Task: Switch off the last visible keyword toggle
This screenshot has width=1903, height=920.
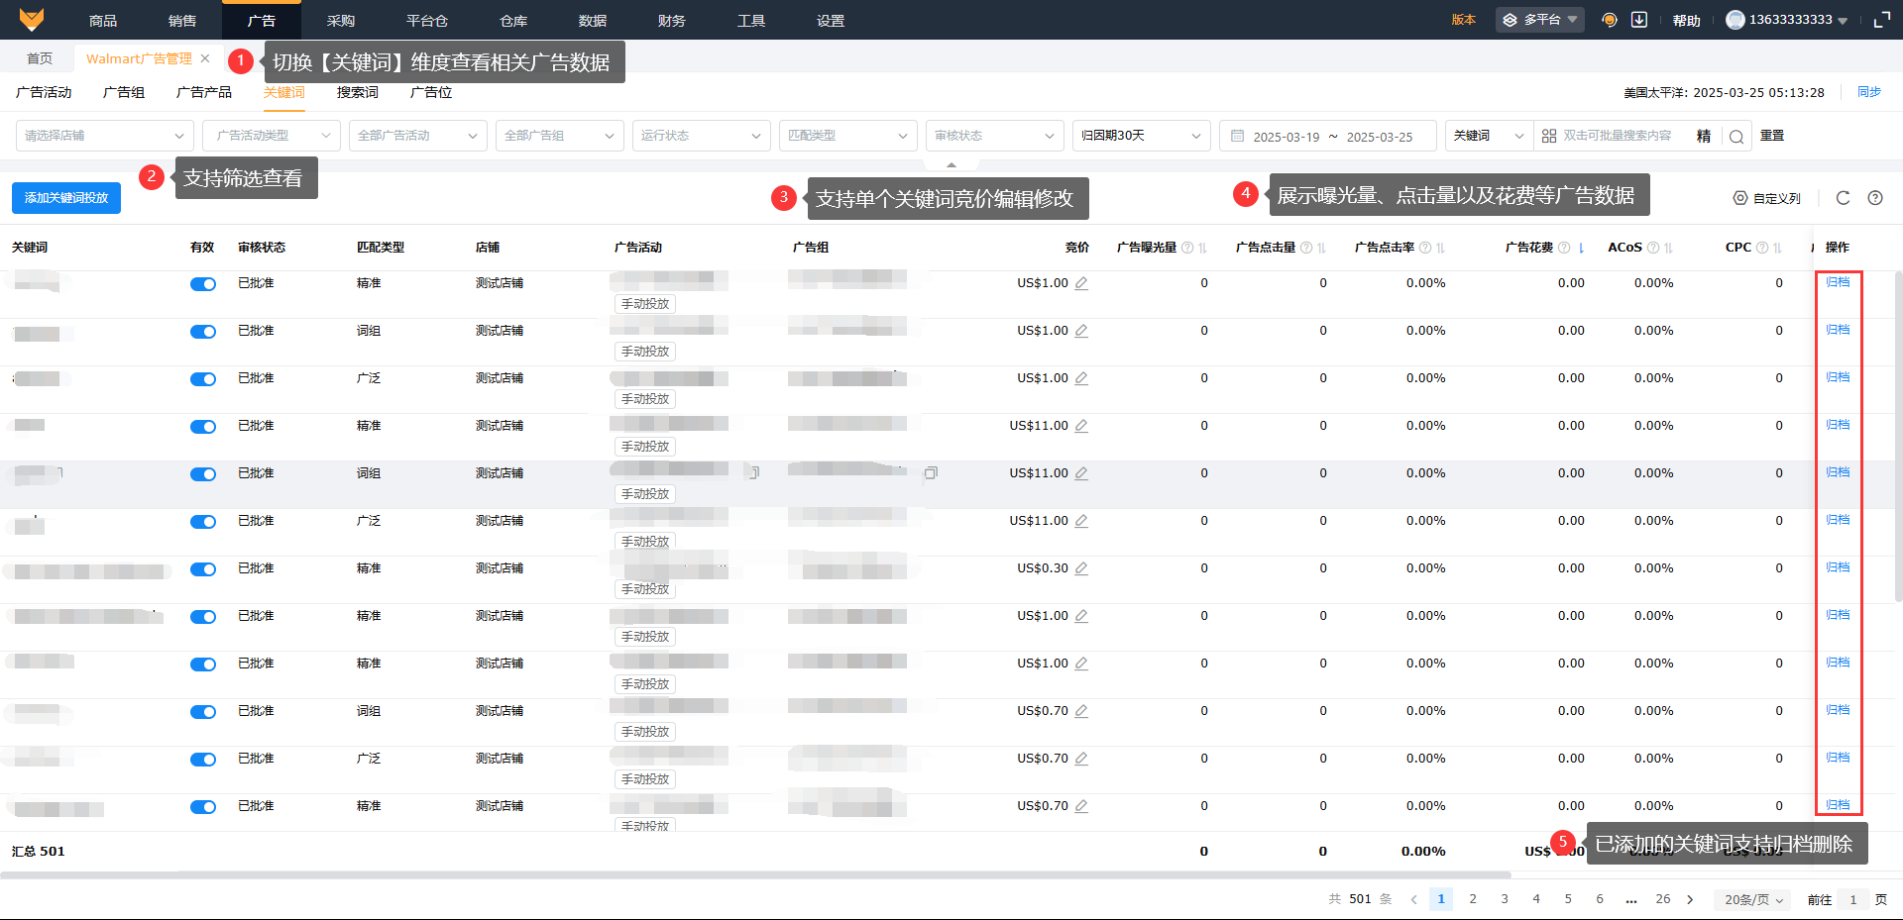Action: coord(203,807)
